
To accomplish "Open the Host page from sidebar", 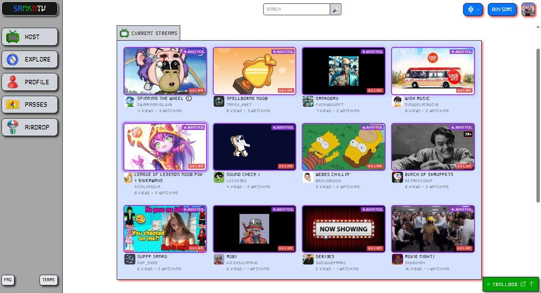I will point(30,37).
